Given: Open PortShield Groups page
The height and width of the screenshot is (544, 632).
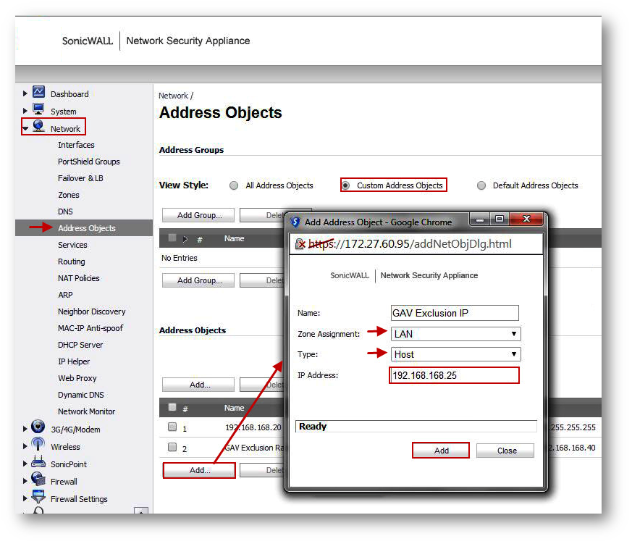Looking at the screenshot, I should 88,162.
